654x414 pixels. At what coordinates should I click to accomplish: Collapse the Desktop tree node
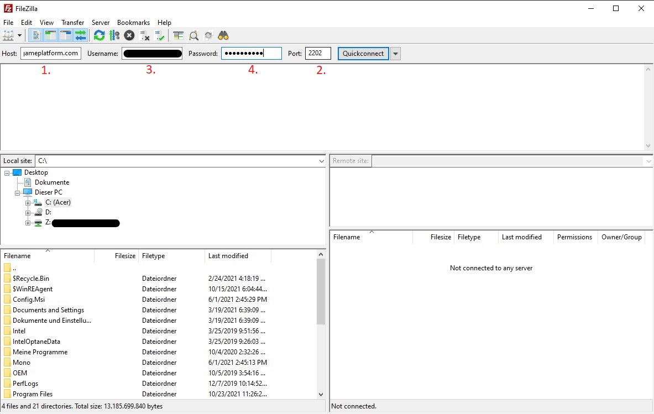point(7,172)
